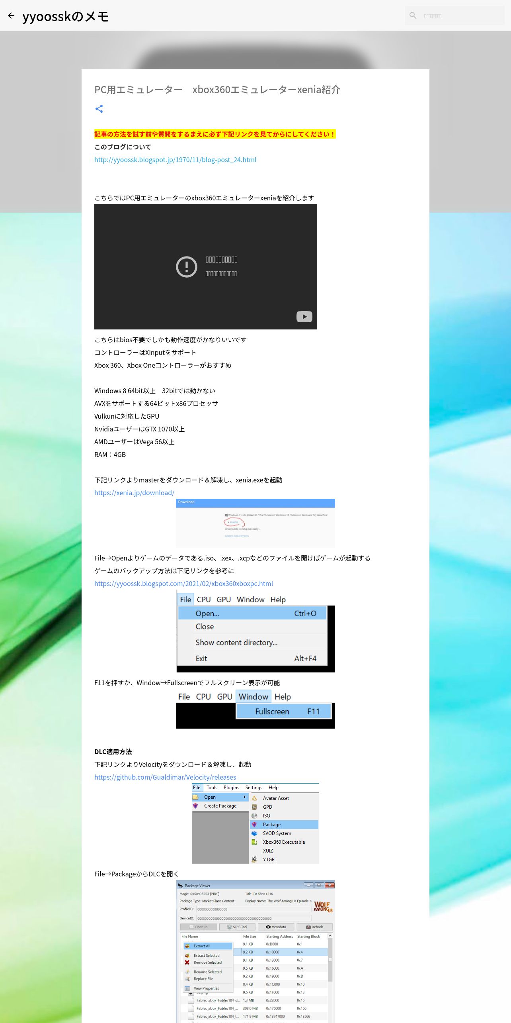Viewport: 511px width, 1023px height.
Task: Open the Xenia Download page screenshot
Action: (255, 523)
